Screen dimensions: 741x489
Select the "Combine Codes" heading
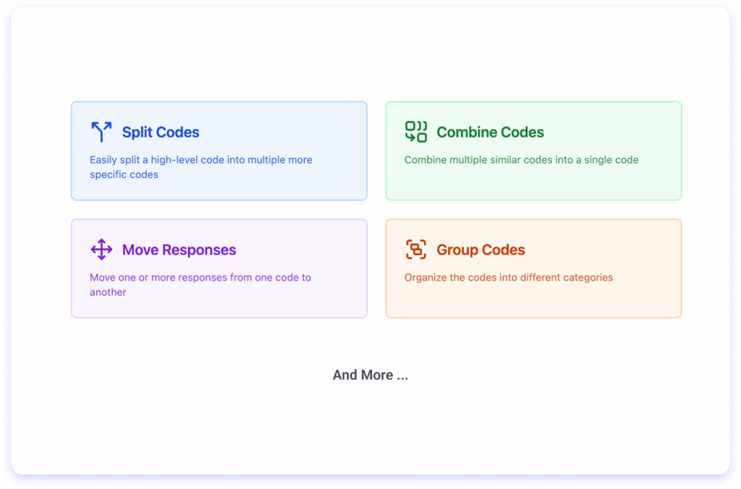pyautogui.click(x=490, y=132)
